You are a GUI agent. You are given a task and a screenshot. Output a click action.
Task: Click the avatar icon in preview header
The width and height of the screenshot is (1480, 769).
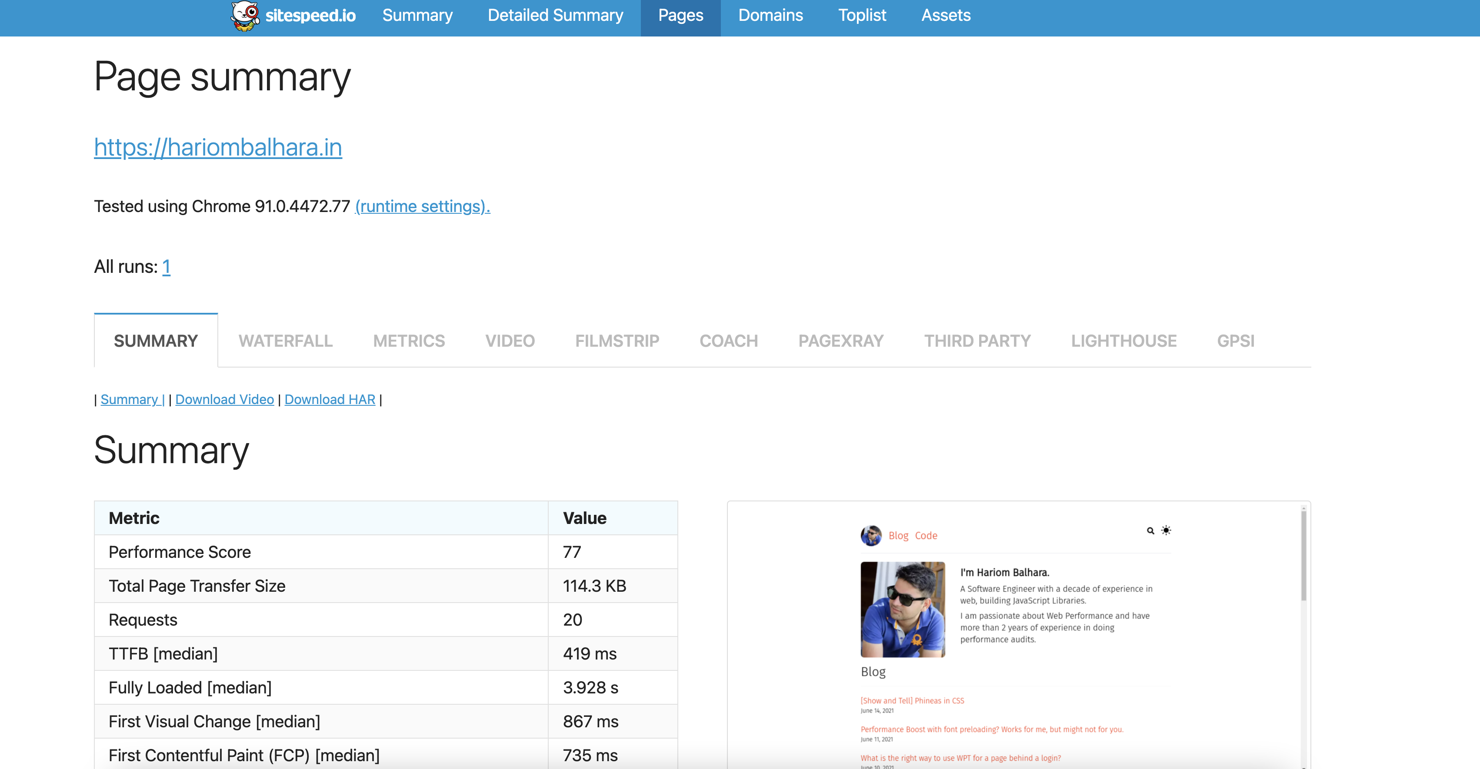coord(871,535)
